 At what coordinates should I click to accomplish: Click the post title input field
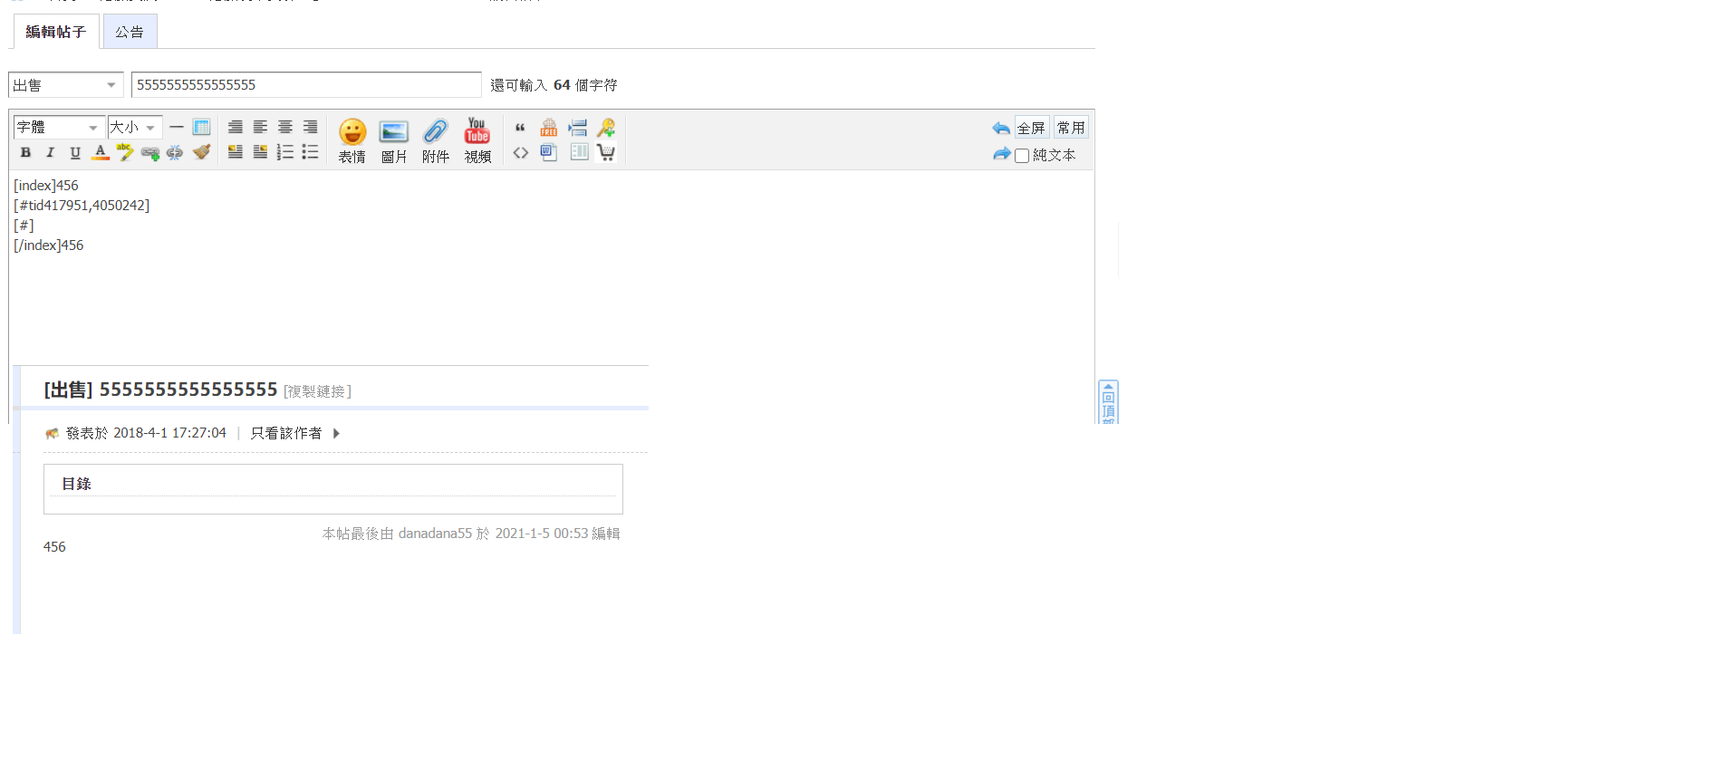click(306, 85)
